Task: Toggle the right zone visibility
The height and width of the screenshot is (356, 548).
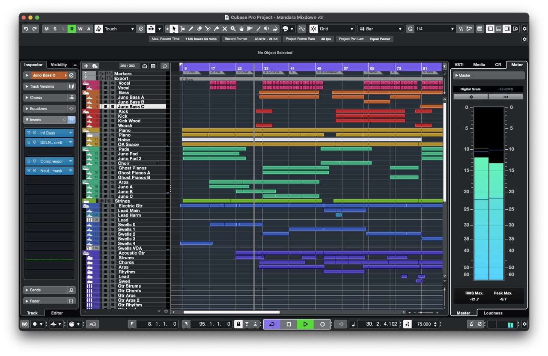Action: pyautogui.click(x=507, y=29)
